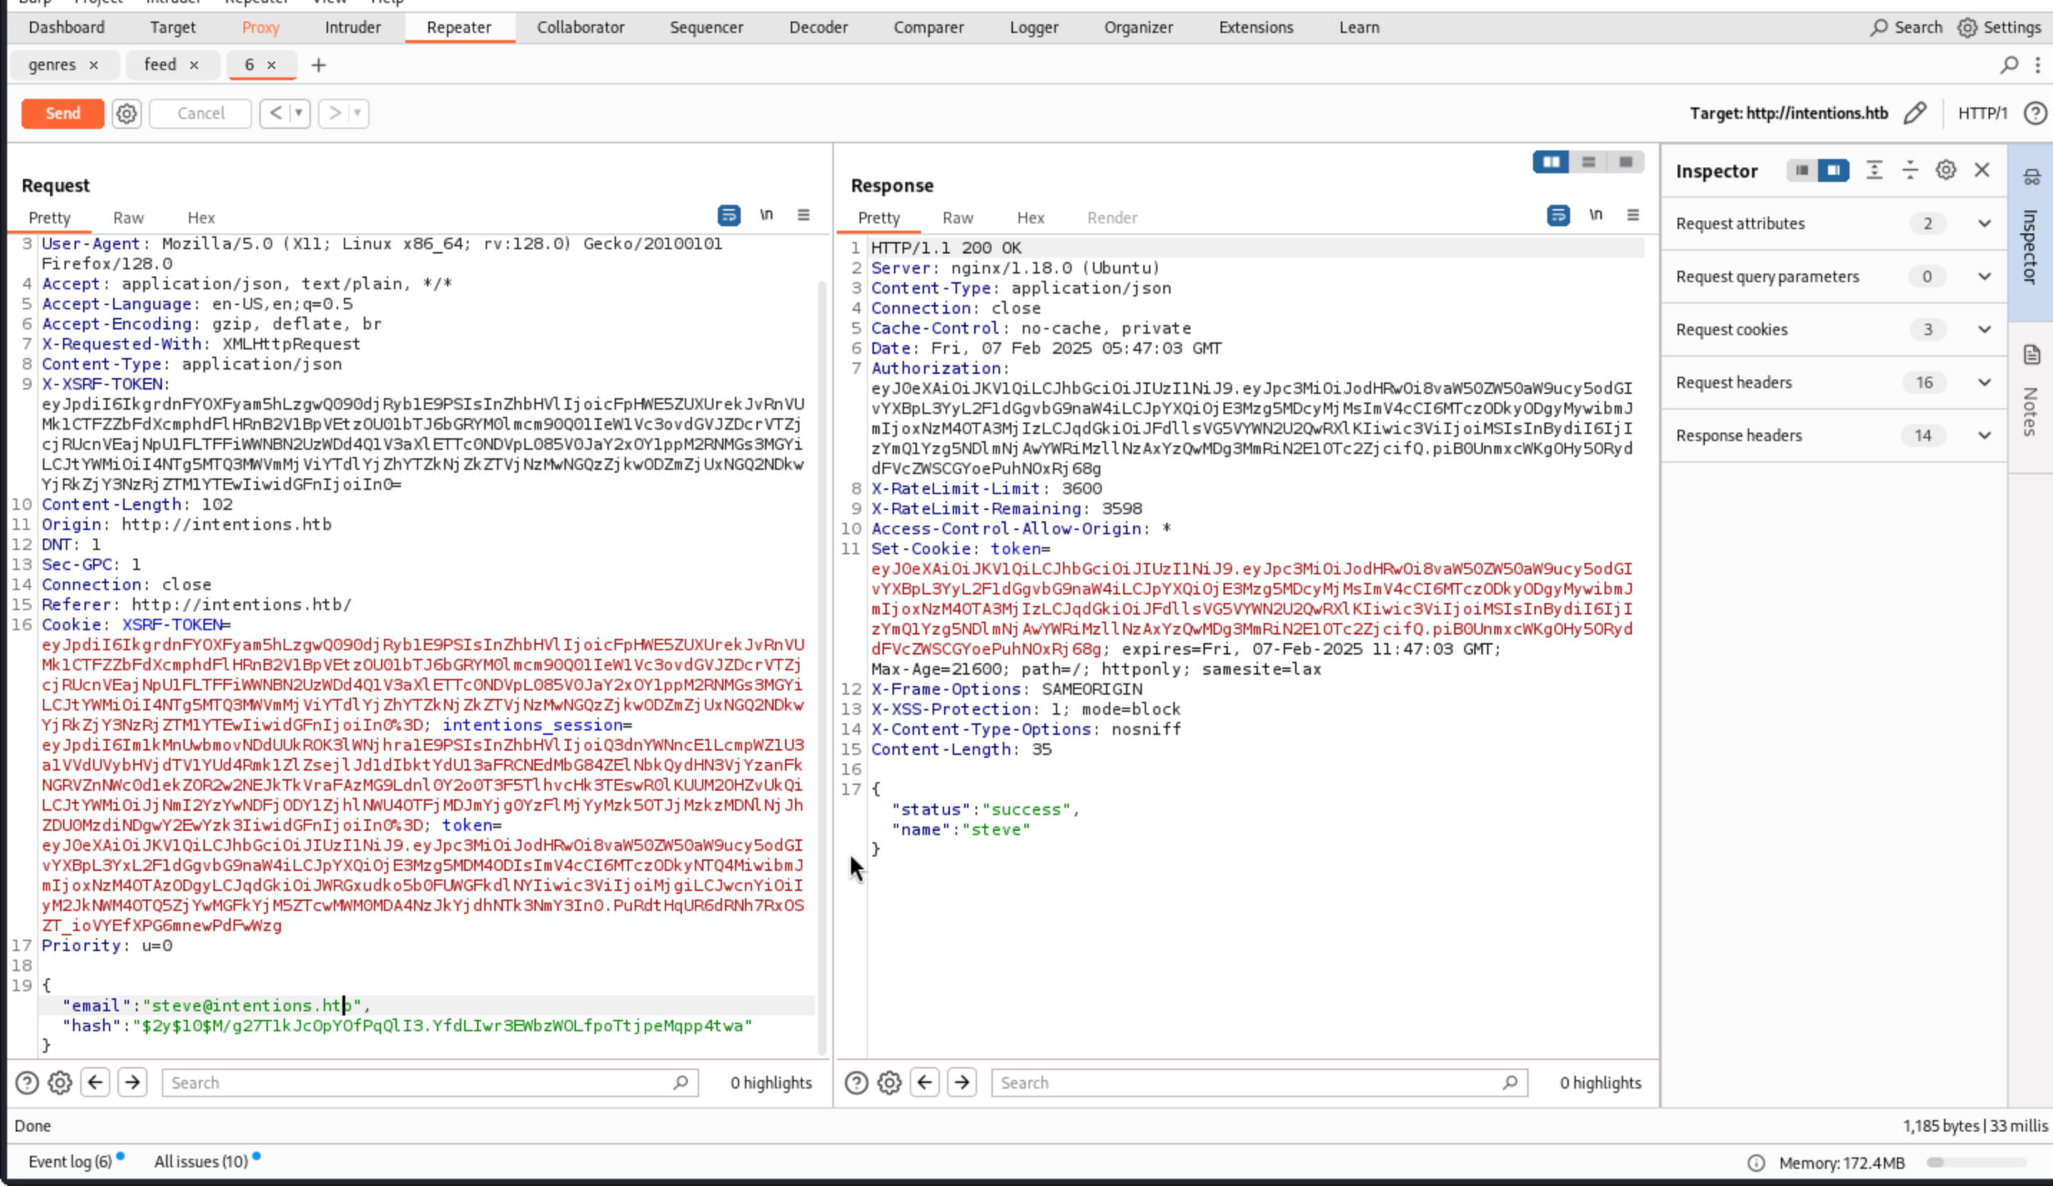Viewport: 2053px width, 1186px height.
Task: Toggle non-printable characters in response
Action: pyautogui.click(x=1595, y=216)
